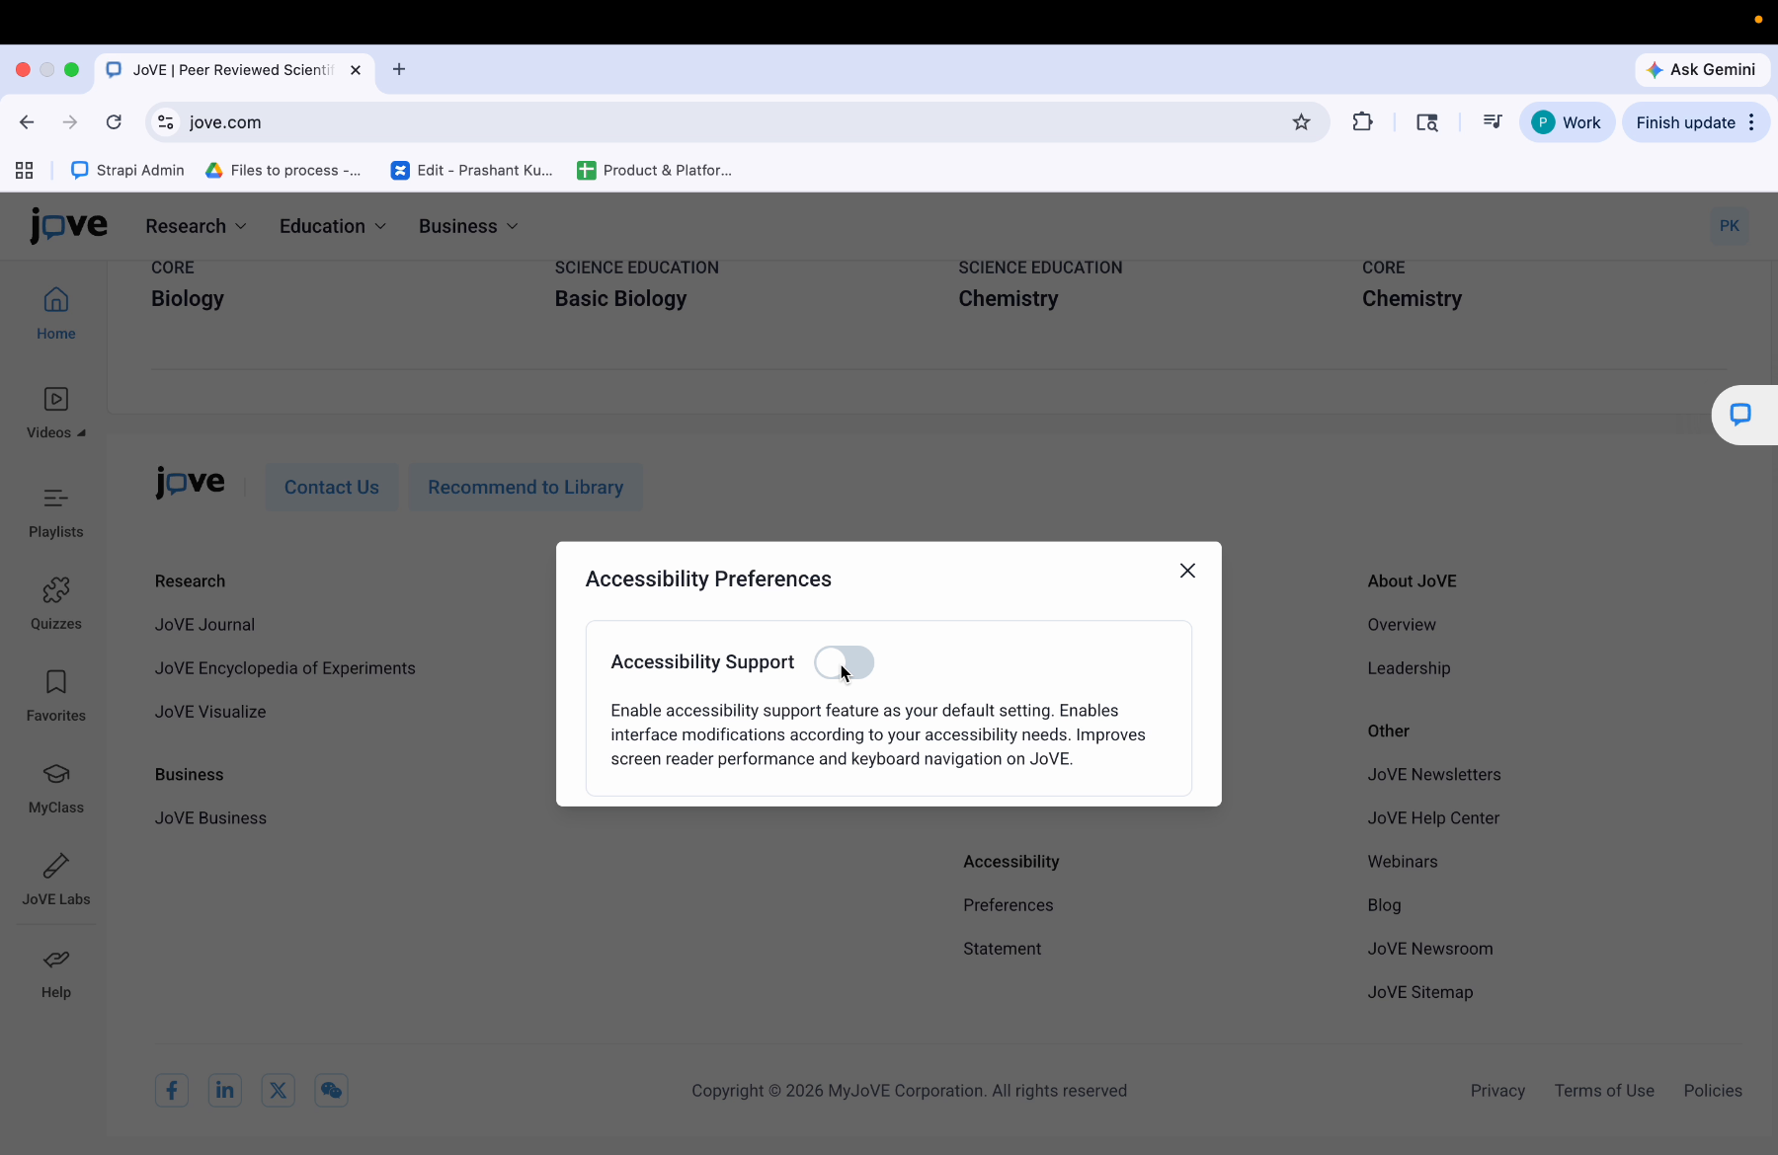The image size is (1778, 1155).
Task: Open the Product & Platfor bookmark
Action: pyautogui.click(x=655, y=170)
